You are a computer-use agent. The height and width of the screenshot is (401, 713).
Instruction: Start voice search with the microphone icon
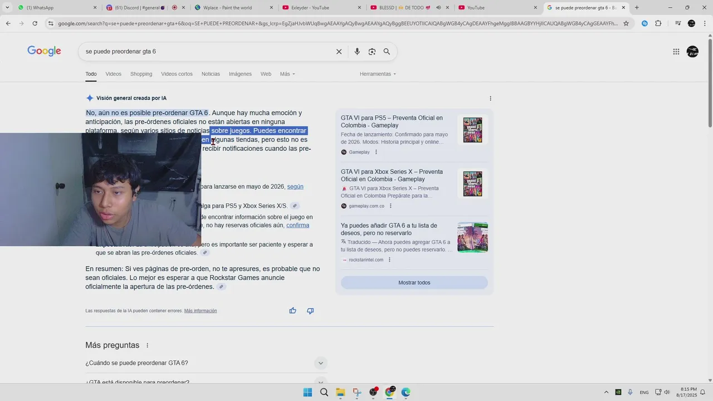click(357, 51)
